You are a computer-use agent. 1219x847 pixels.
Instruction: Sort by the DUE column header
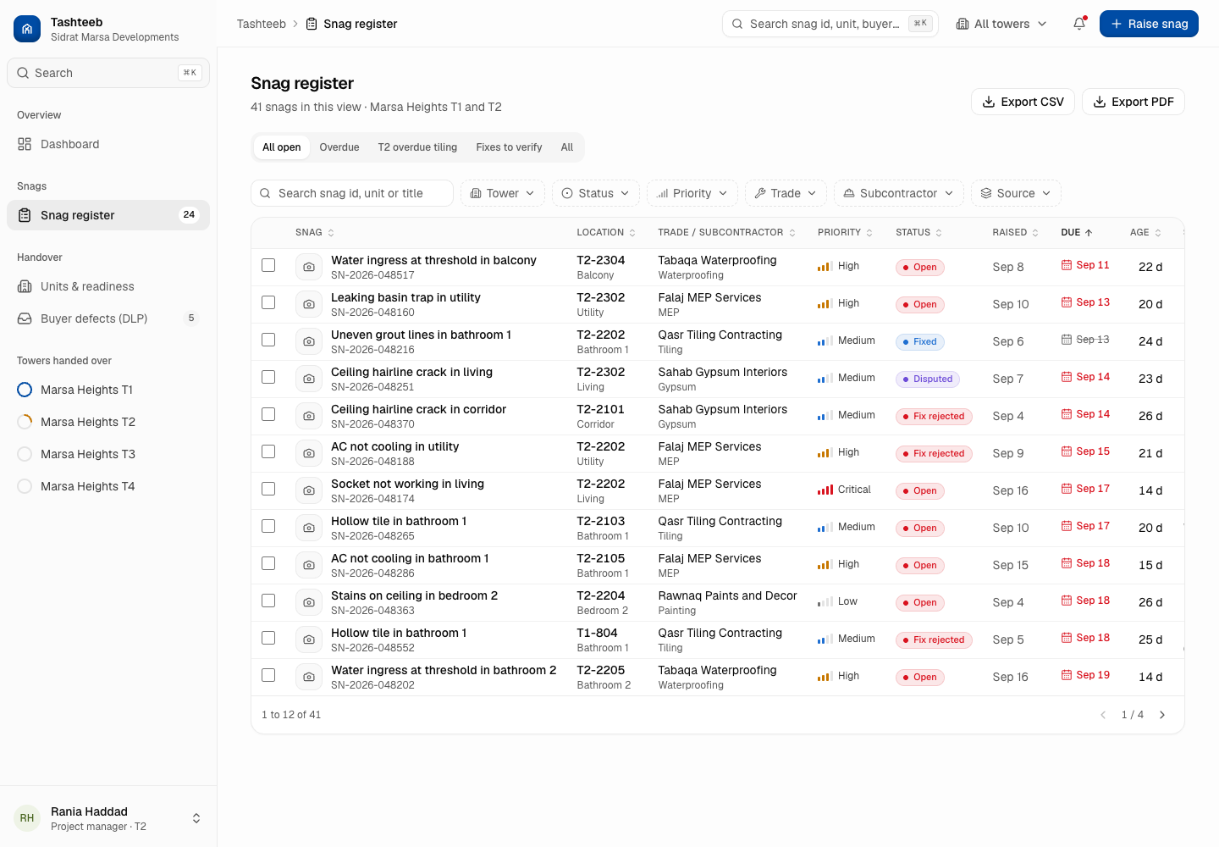[x=1077, y=232]
